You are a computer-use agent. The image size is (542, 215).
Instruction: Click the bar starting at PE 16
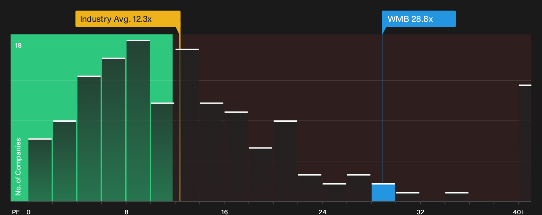[236, 156]
